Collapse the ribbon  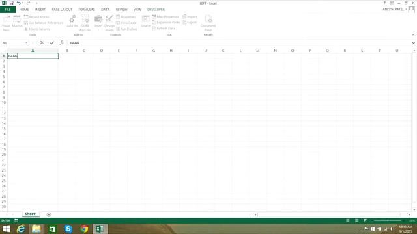413,34
